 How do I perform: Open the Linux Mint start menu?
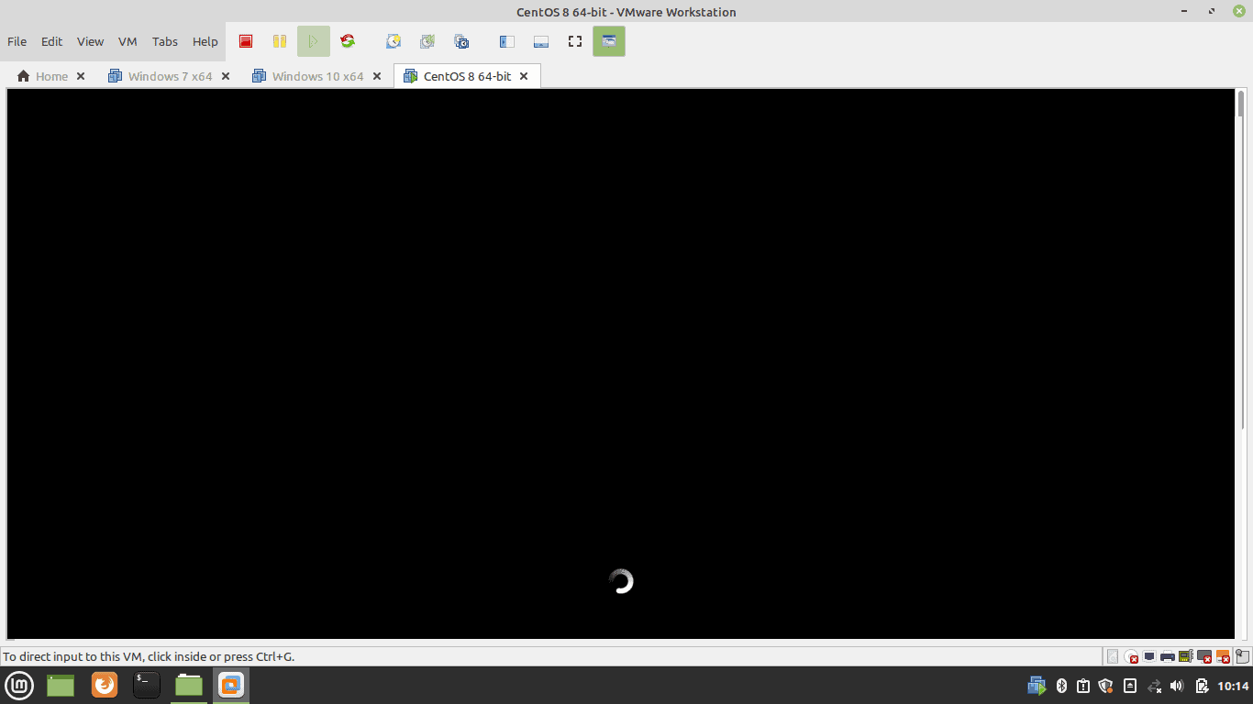coord(19,685)
